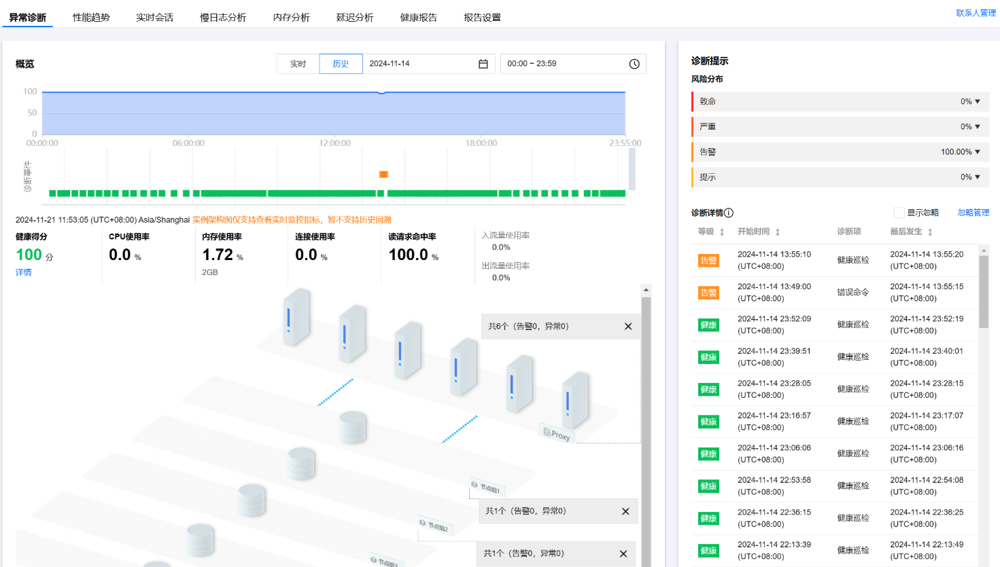
Task: Click the clock icon in time range field
Action: pyautogui.click(x=634, y=64)
